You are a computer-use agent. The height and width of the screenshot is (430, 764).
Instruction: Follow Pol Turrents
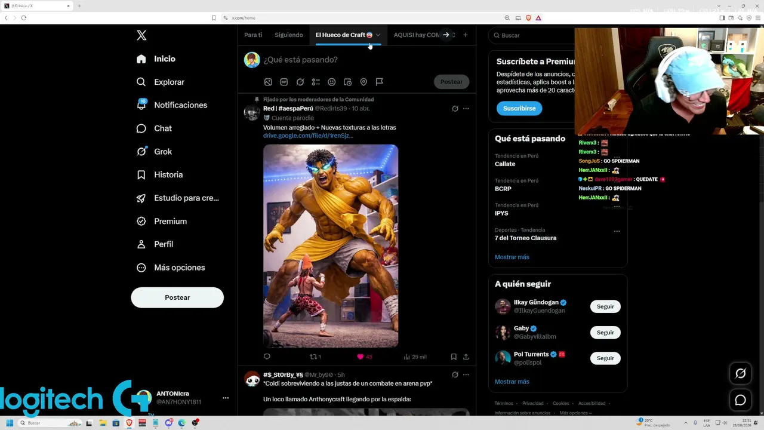605,358
